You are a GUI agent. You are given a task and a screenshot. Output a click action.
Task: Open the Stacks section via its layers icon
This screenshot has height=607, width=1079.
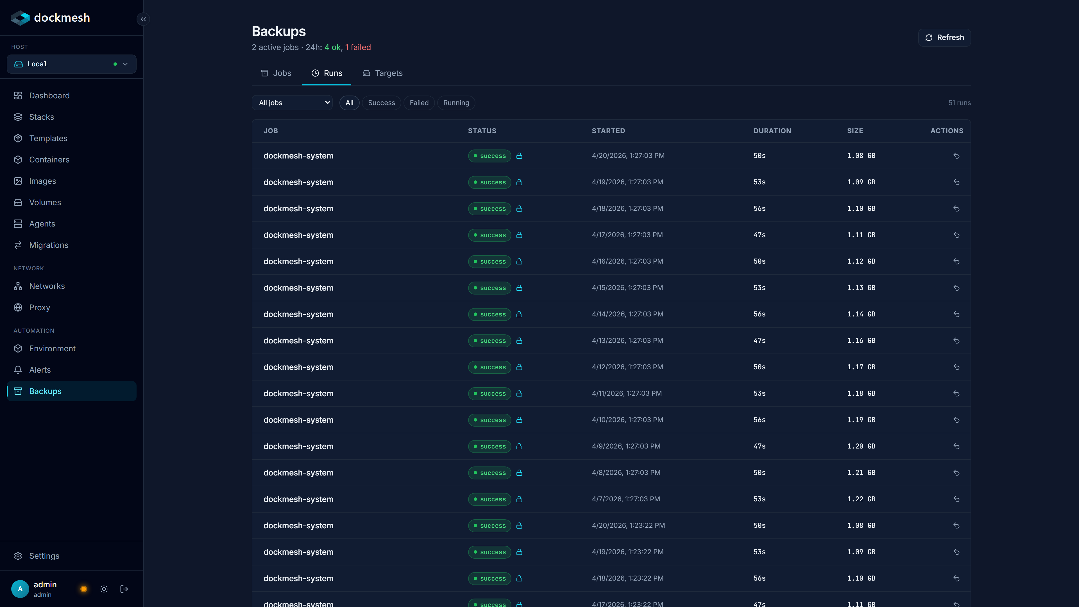tap(18, 117)
